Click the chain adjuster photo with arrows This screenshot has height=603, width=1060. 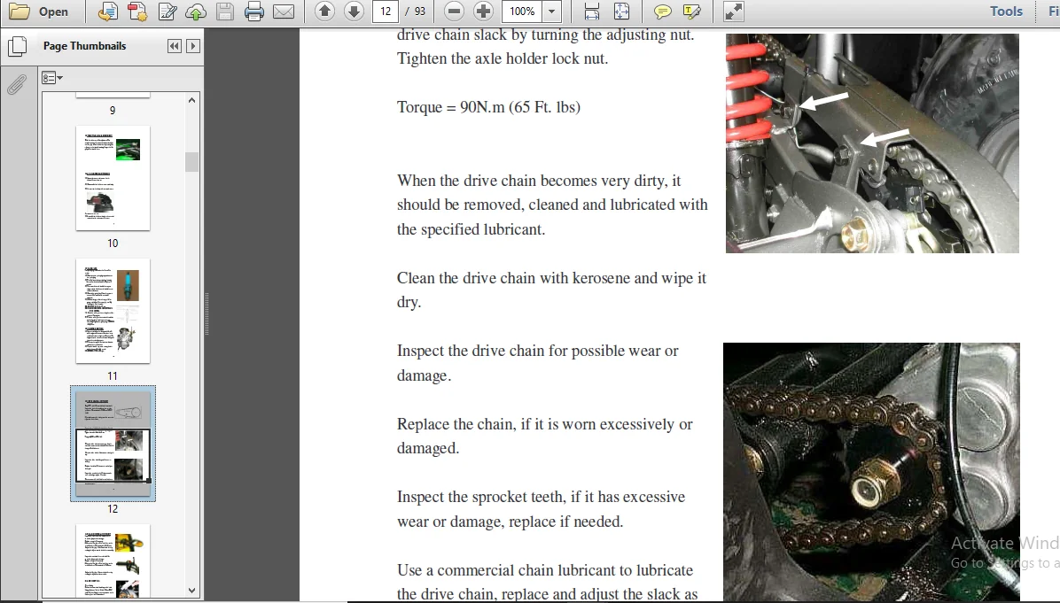[872, 143]
